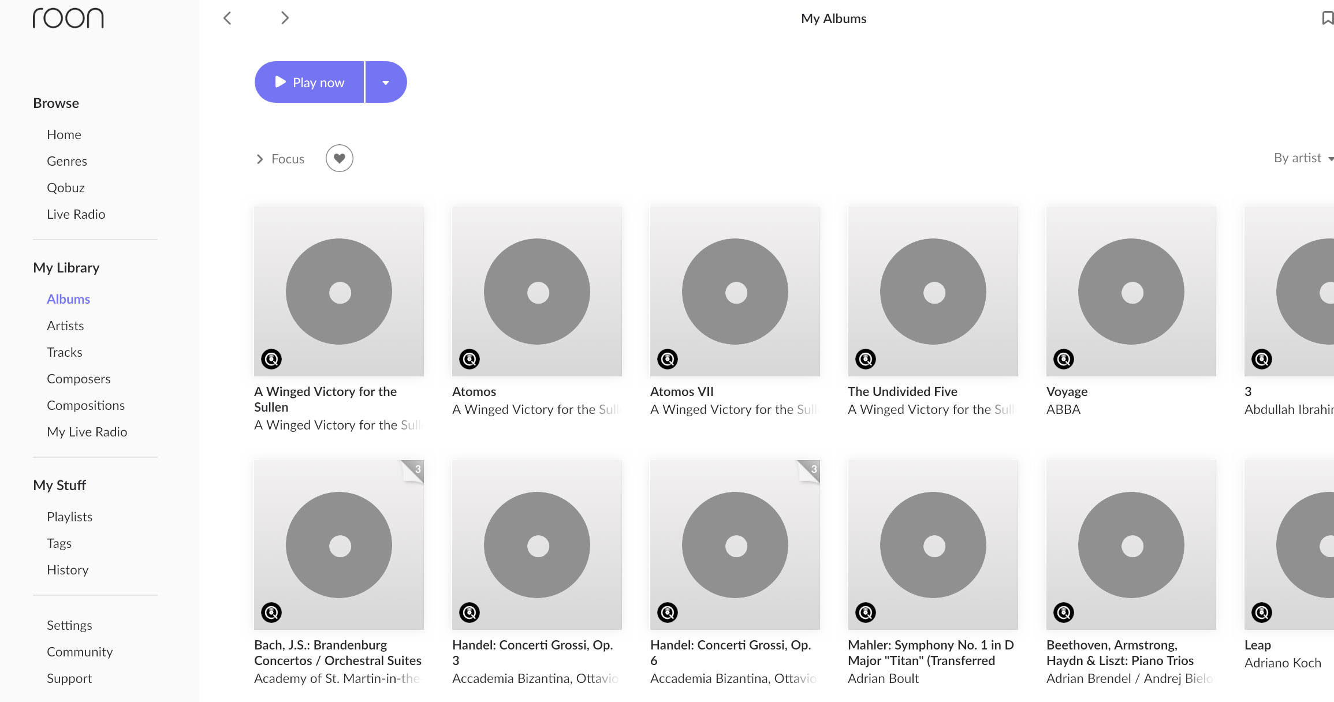Go back with the left arrow

click(x=228, y=18)
